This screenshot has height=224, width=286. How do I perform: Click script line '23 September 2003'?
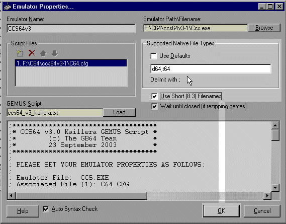82,145
